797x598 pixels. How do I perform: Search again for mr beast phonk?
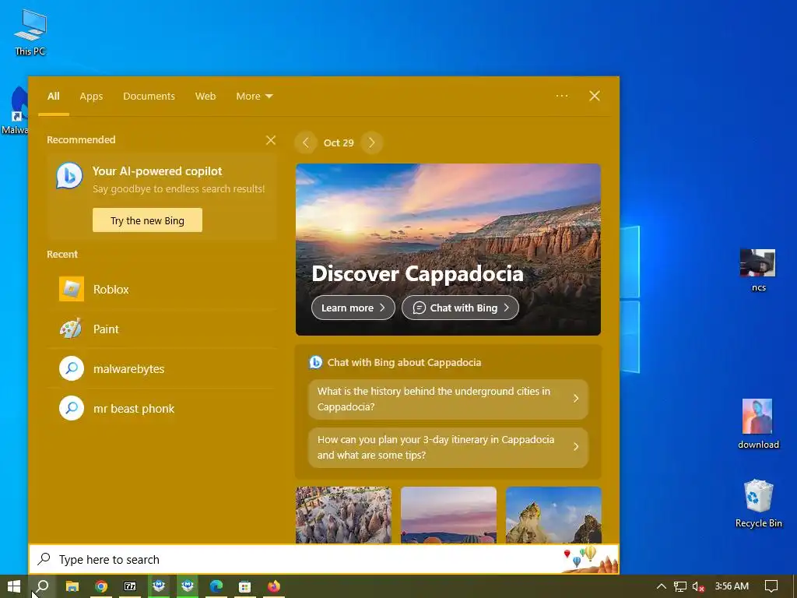point(162,408)
